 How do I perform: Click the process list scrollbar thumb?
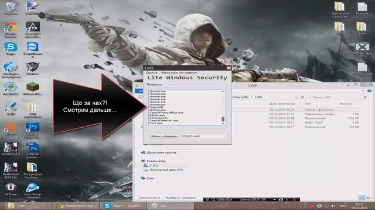click(x=223, y=119)
